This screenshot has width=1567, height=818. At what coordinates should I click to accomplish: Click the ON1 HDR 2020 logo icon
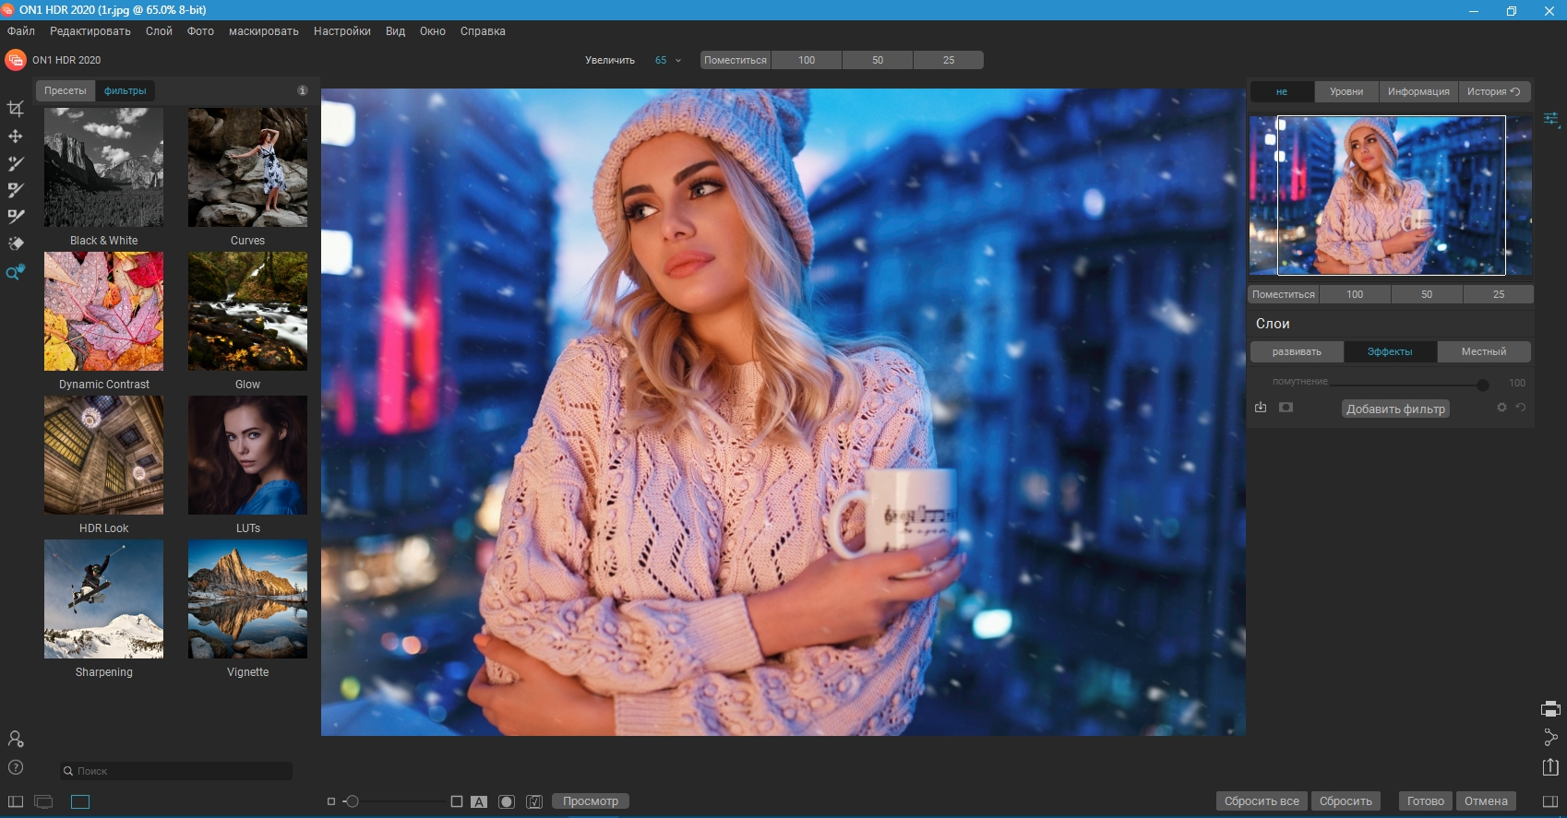16,60
